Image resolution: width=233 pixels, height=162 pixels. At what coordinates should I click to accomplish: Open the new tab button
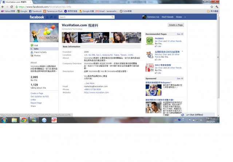35,2
